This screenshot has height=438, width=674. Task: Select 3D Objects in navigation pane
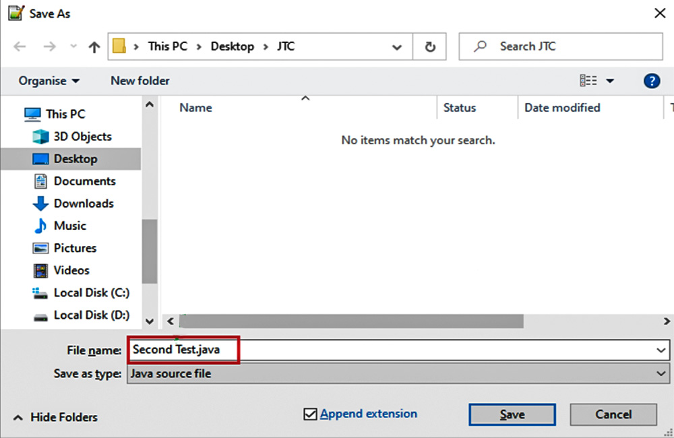tap(82, 136)
